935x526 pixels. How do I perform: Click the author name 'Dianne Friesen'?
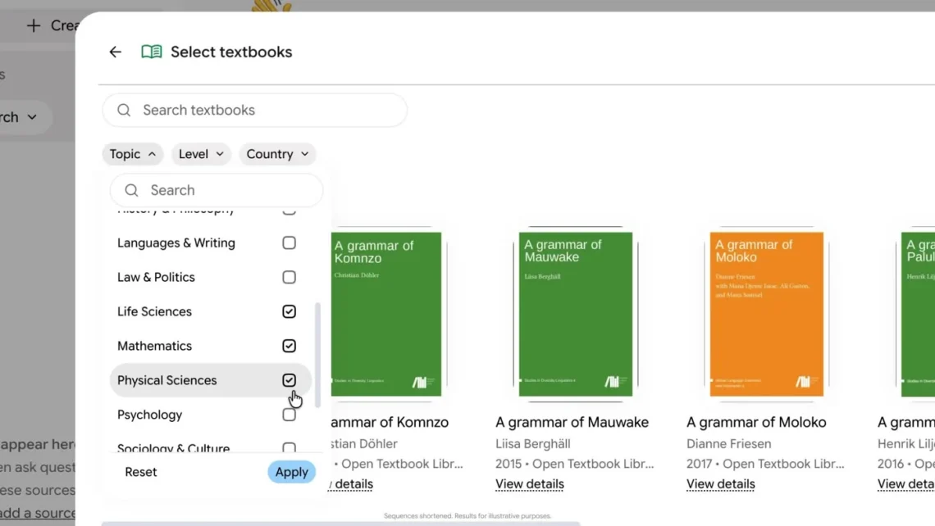click(728, 444)
